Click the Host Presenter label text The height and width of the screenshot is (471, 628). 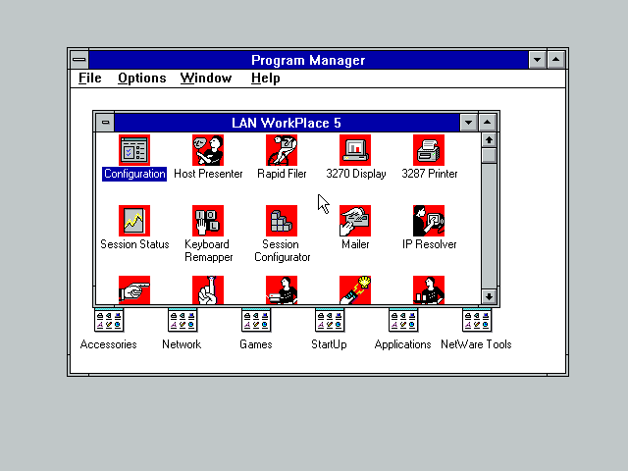coord(208,174)
